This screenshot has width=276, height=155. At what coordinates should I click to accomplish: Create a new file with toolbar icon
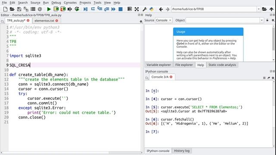point(5,9)
